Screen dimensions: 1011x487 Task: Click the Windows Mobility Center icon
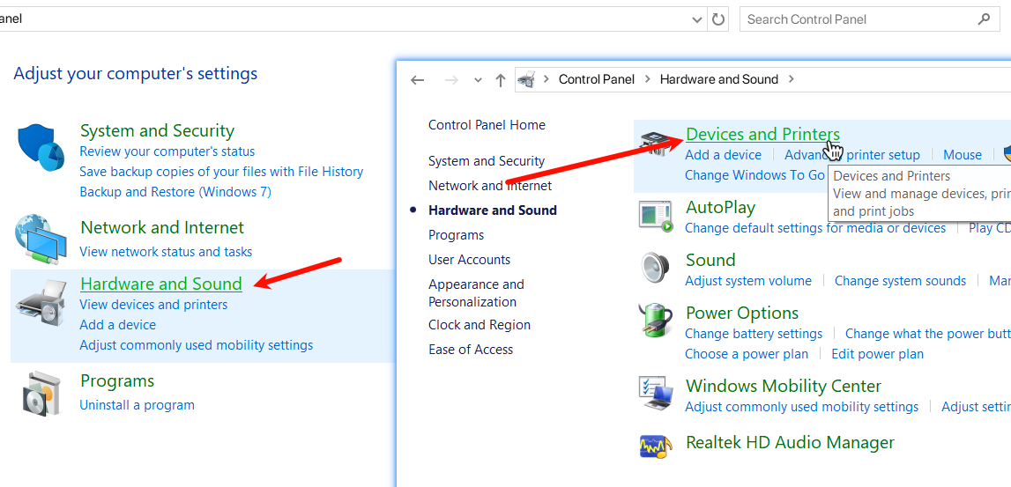pyautogui.click(x=656, y=394)
